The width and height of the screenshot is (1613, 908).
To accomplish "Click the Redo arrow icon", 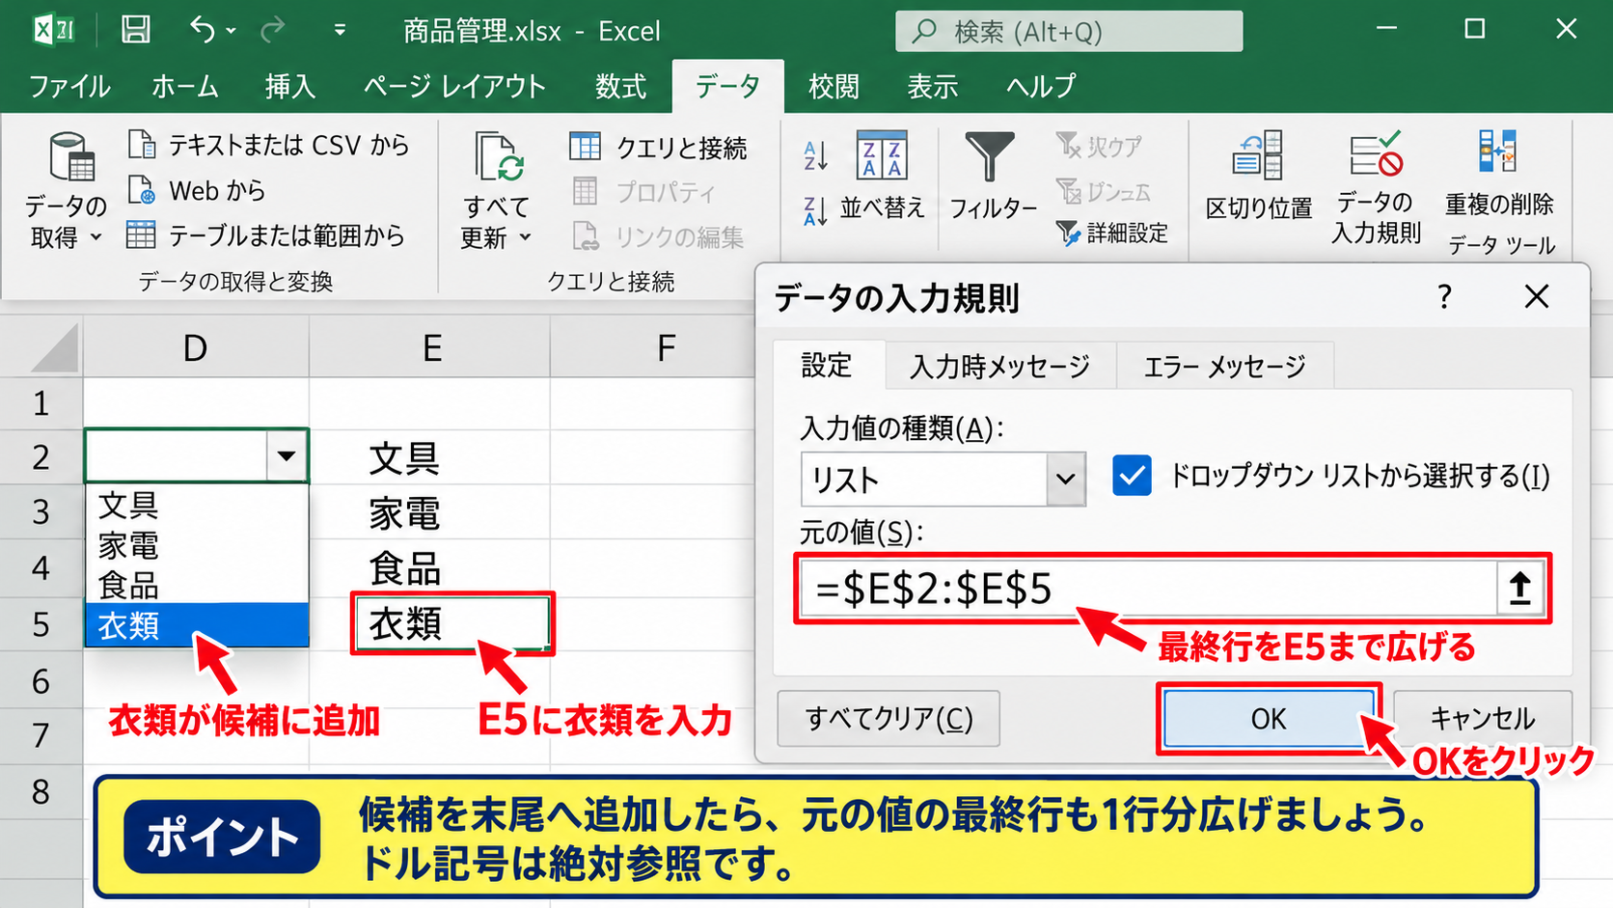I will 273,30.
